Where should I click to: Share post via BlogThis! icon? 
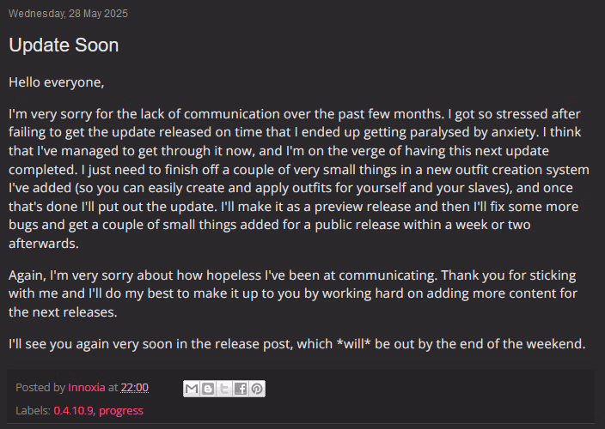(x=208, y=389)
